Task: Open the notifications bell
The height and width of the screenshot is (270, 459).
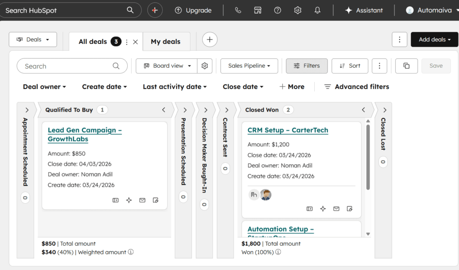Action: coord(317,10)
